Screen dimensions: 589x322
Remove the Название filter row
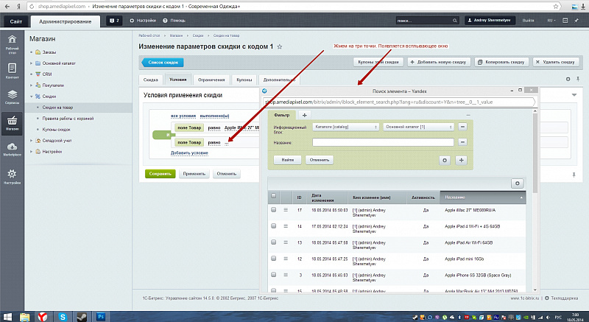click(x=463, y=142)
